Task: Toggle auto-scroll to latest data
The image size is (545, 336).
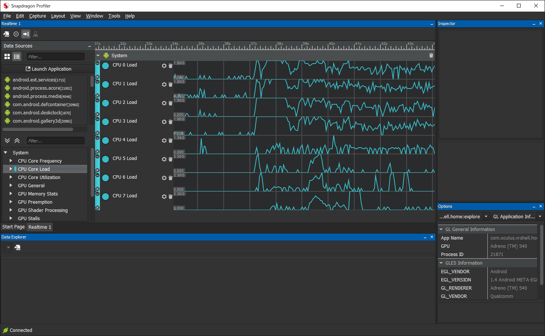Action: [x=26, y=34]
